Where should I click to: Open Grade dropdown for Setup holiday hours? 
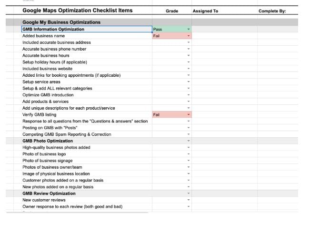[189, 62]
